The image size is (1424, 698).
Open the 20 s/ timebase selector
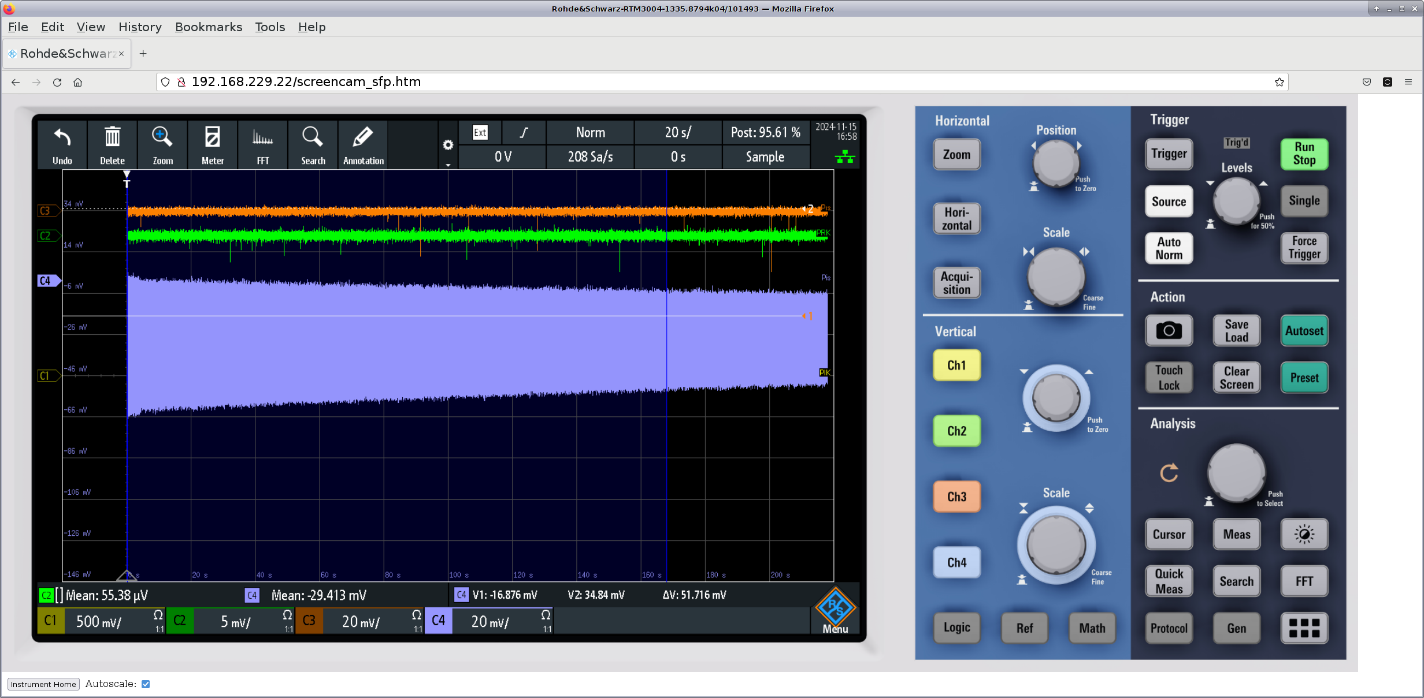click(x=677, y=133)
